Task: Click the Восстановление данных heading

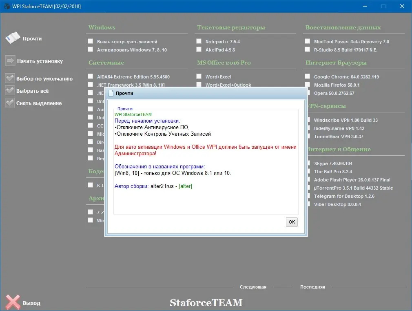Action: pos(343,27)
